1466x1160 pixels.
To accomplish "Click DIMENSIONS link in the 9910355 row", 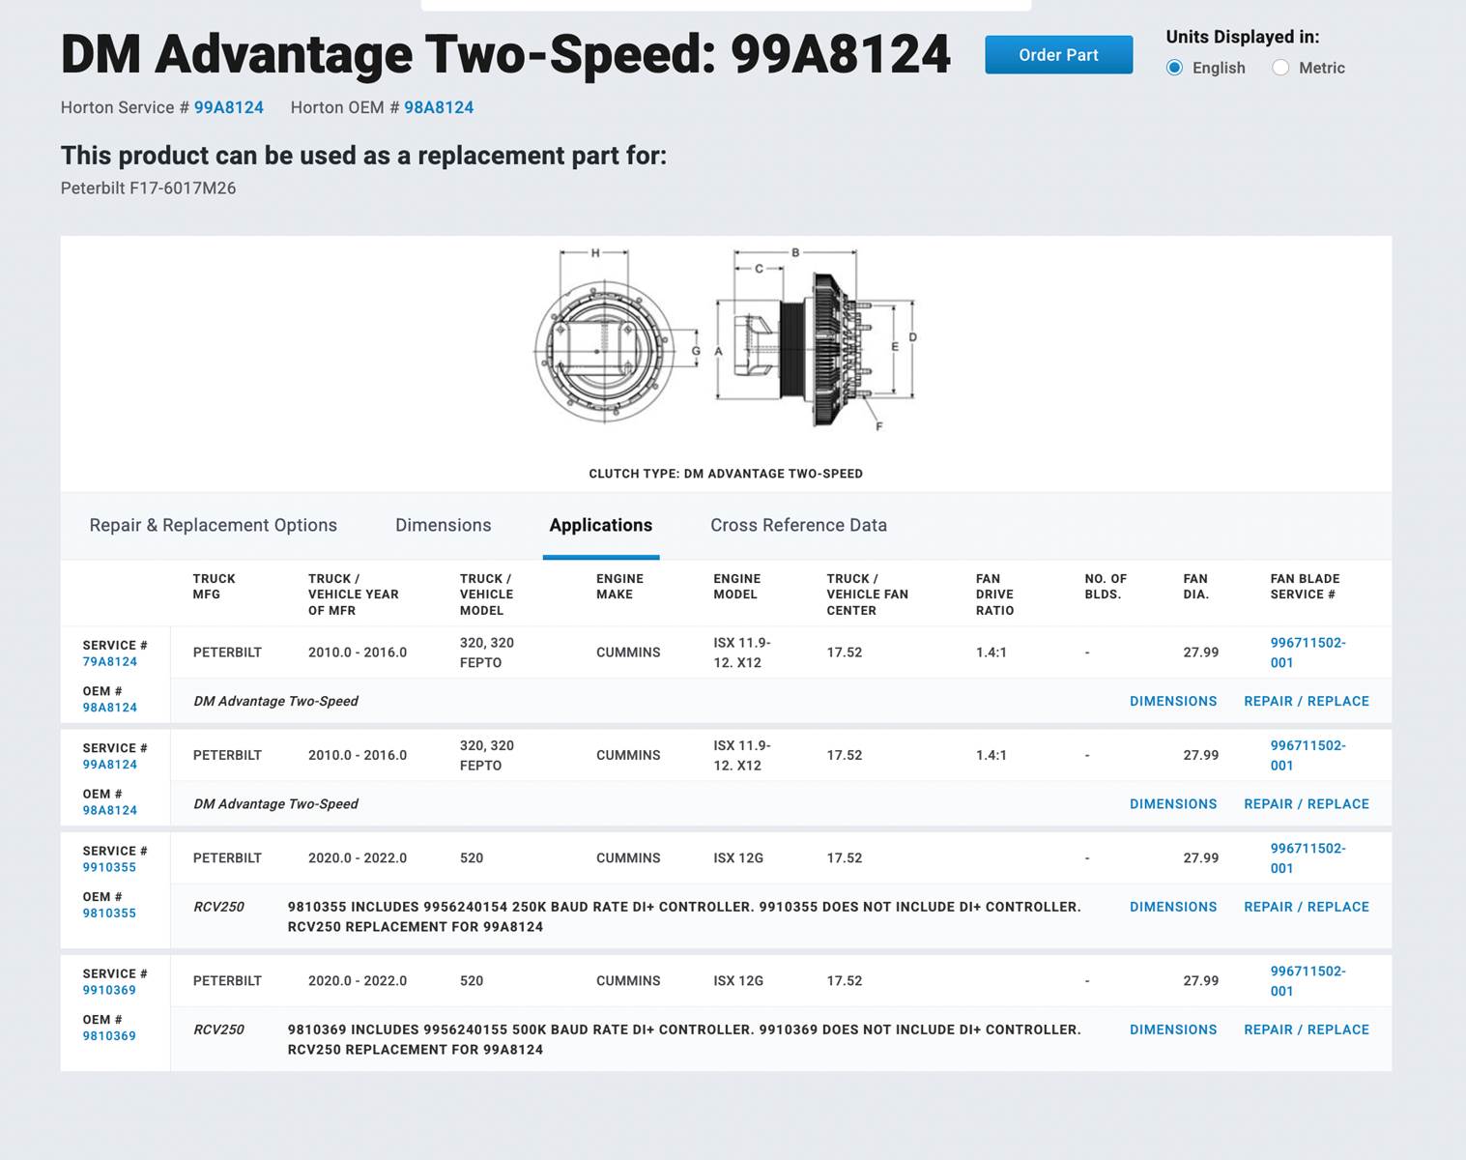I will 1172,907.
